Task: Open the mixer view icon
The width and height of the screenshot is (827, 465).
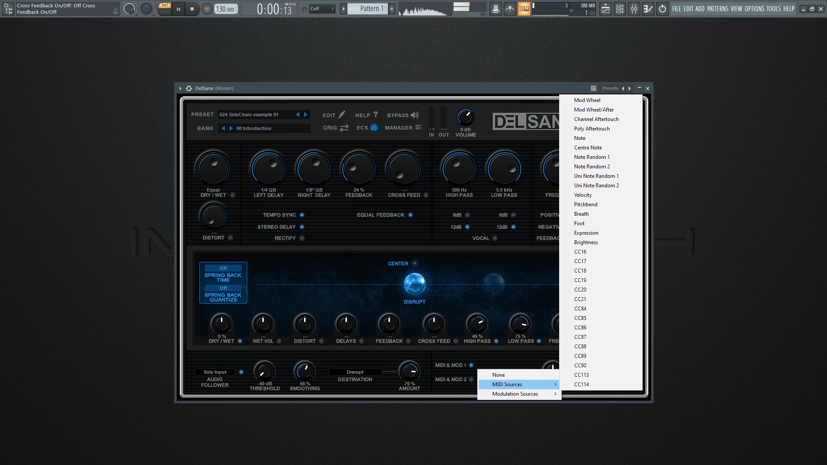Action: point(634,9)
